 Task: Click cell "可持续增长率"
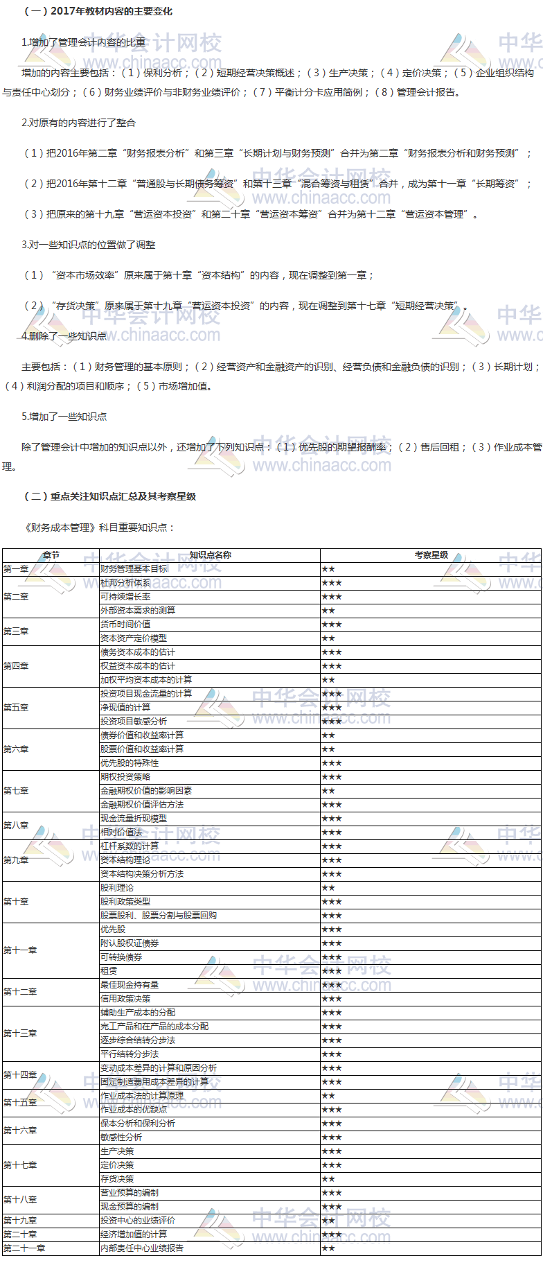(210, 597)
